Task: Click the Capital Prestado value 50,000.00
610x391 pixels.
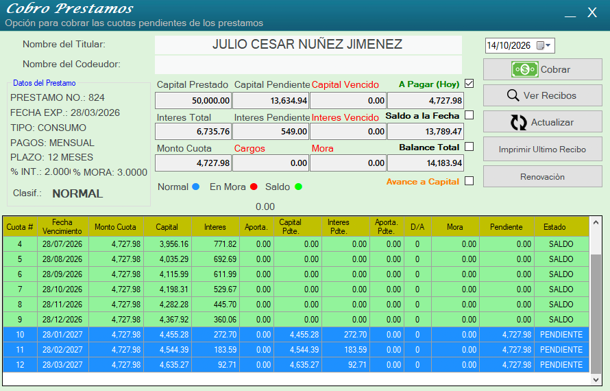Action: pos(193,100)
